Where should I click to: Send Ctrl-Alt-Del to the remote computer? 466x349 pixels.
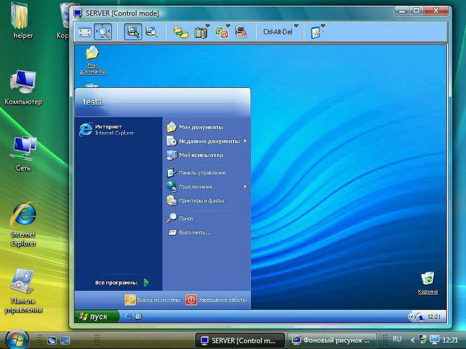coord(278,32)
